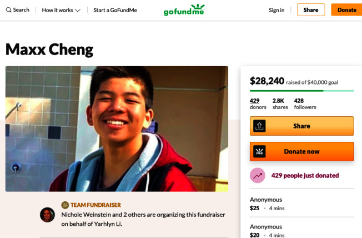Viewport: 362px width, 238px height.
Task: Click the upload icon on Share button
Action: click(259, 126)
